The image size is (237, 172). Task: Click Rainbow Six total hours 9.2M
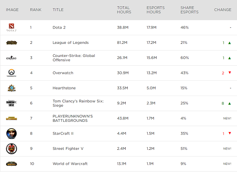(x=121, y=103)
